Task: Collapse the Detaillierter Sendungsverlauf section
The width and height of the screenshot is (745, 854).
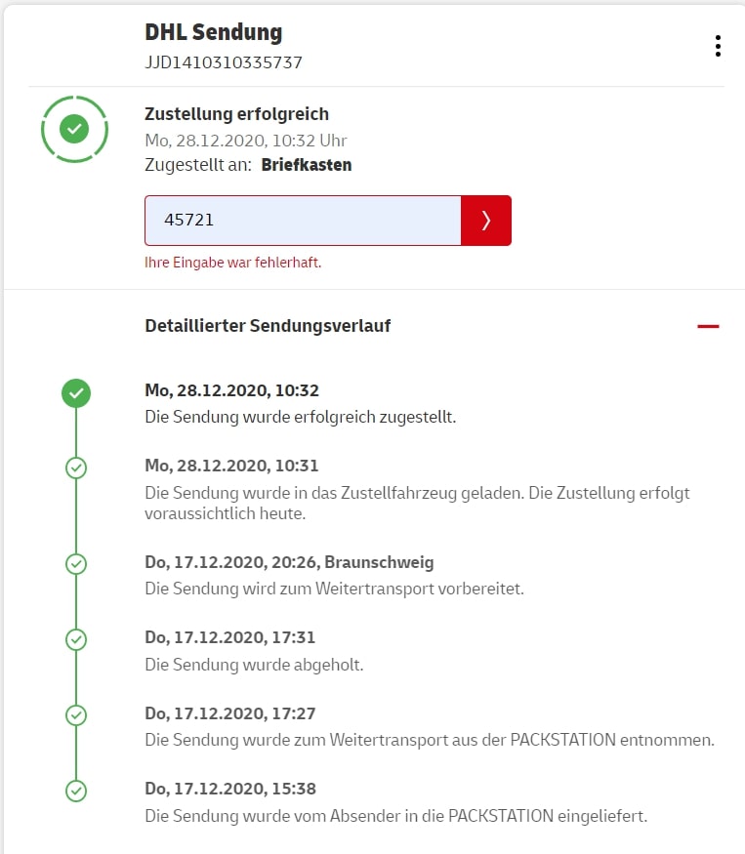Action: coord(708,326)
